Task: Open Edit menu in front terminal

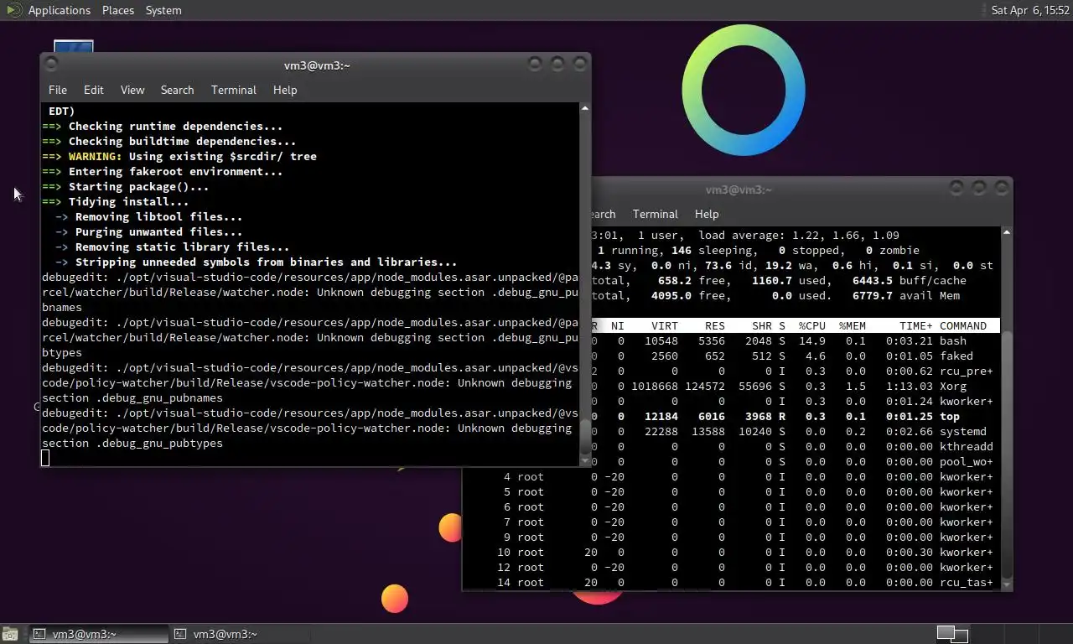Action: click(x=94, y=90)
